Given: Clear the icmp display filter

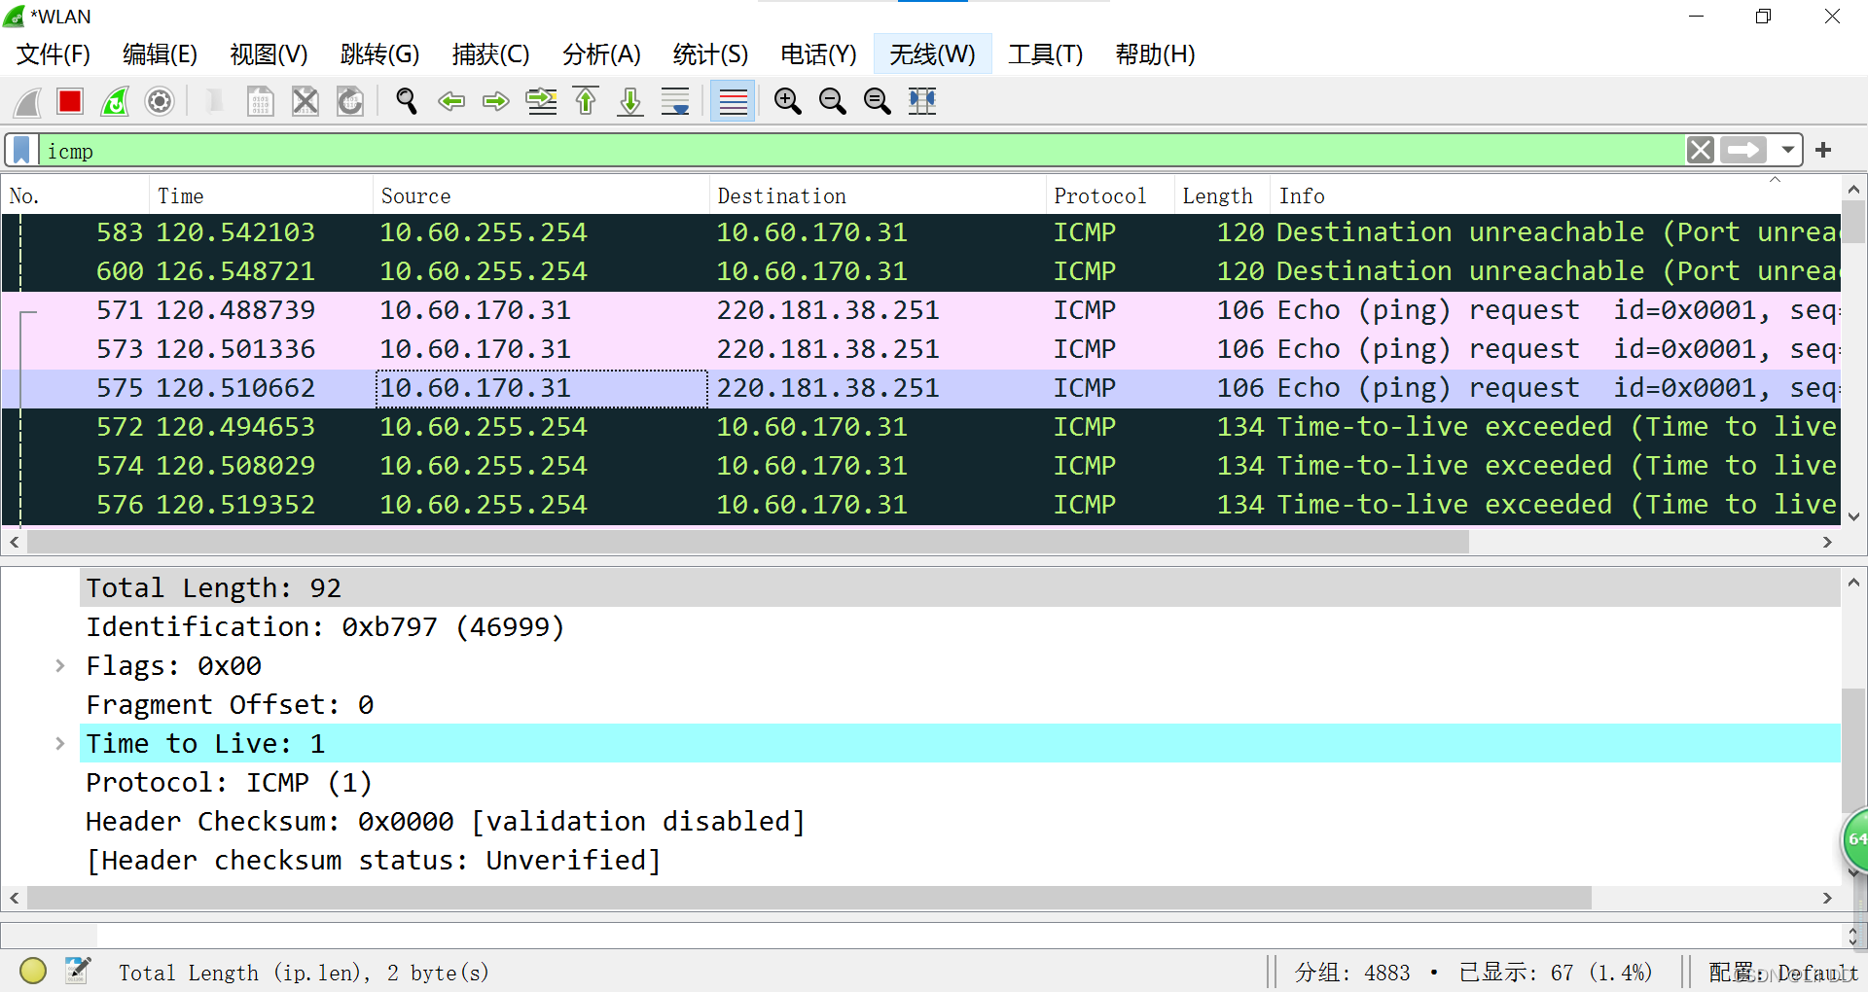Looking at the screenshot, I should coord(1701,151).
